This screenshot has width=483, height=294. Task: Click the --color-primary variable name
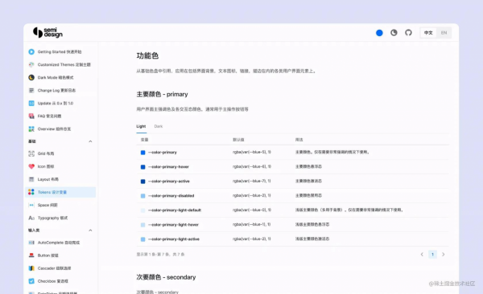pos(163,153)
